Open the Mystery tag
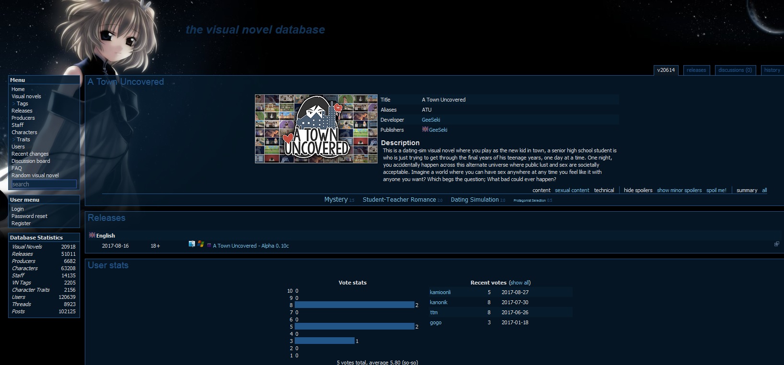Image resolution: width=784 pixels, height=365 pixels. click(336, 199)
